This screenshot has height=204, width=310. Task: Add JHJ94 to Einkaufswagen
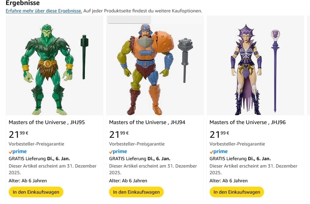[136, 192]
